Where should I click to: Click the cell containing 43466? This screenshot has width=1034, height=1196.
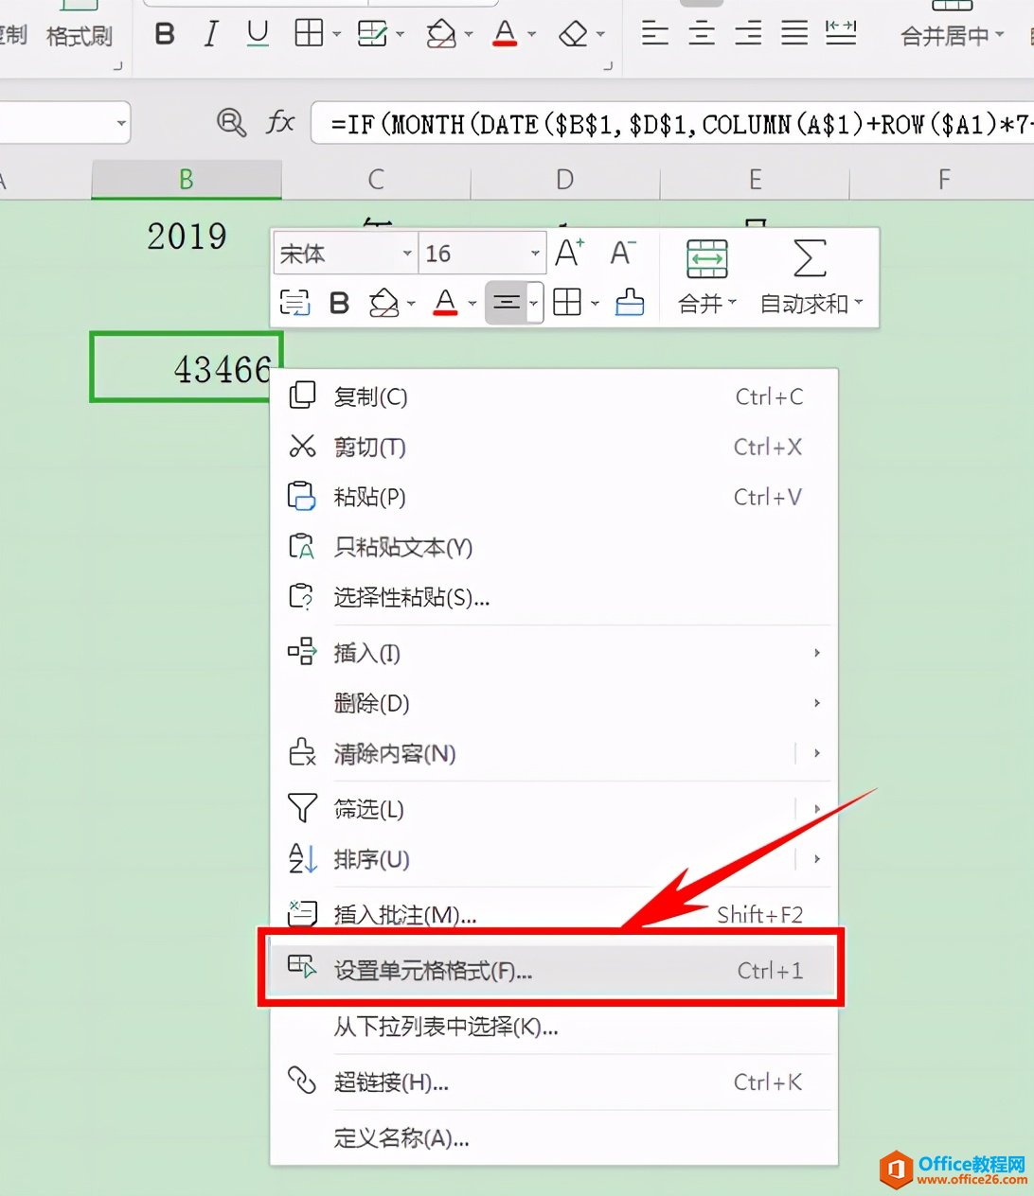[x=186, y=367]
